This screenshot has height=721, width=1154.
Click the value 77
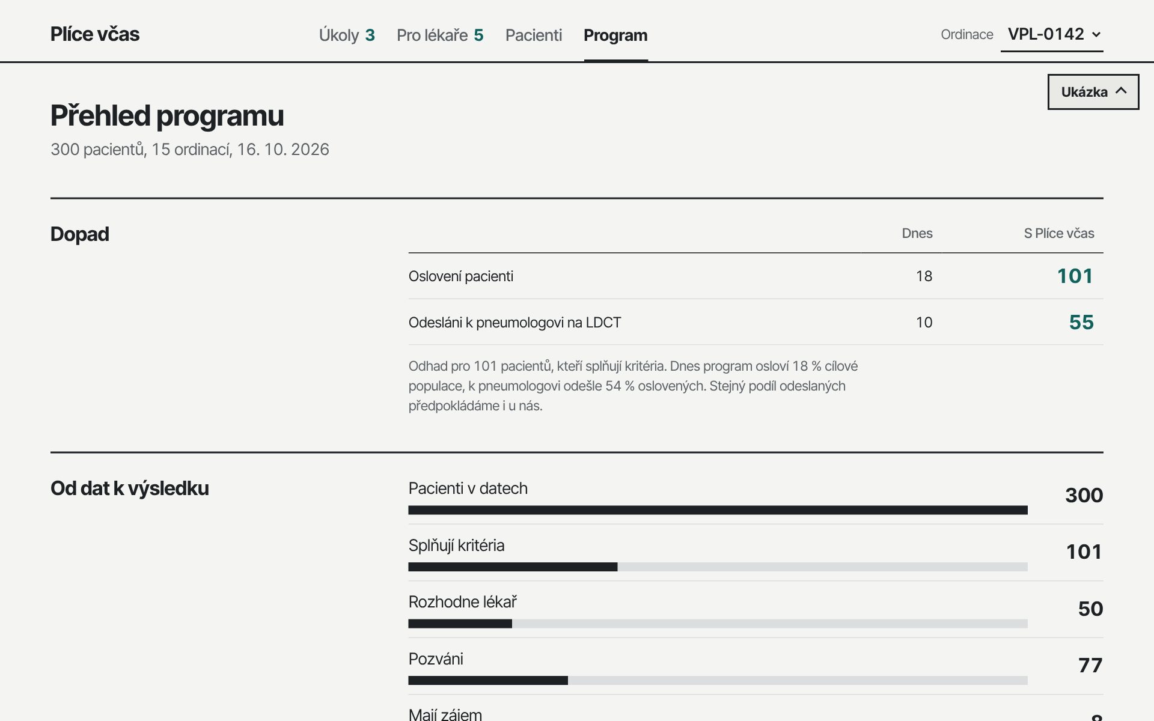[1091, 665]
